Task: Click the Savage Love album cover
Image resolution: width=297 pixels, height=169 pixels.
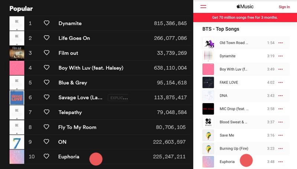Action: coord(17,97)
